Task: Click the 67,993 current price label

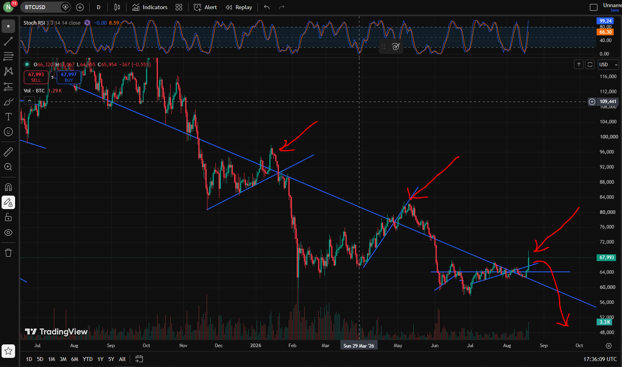Action: click(607, 257)
